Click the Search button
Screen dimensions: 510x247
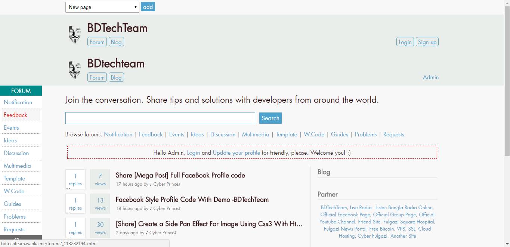[271, 118]
